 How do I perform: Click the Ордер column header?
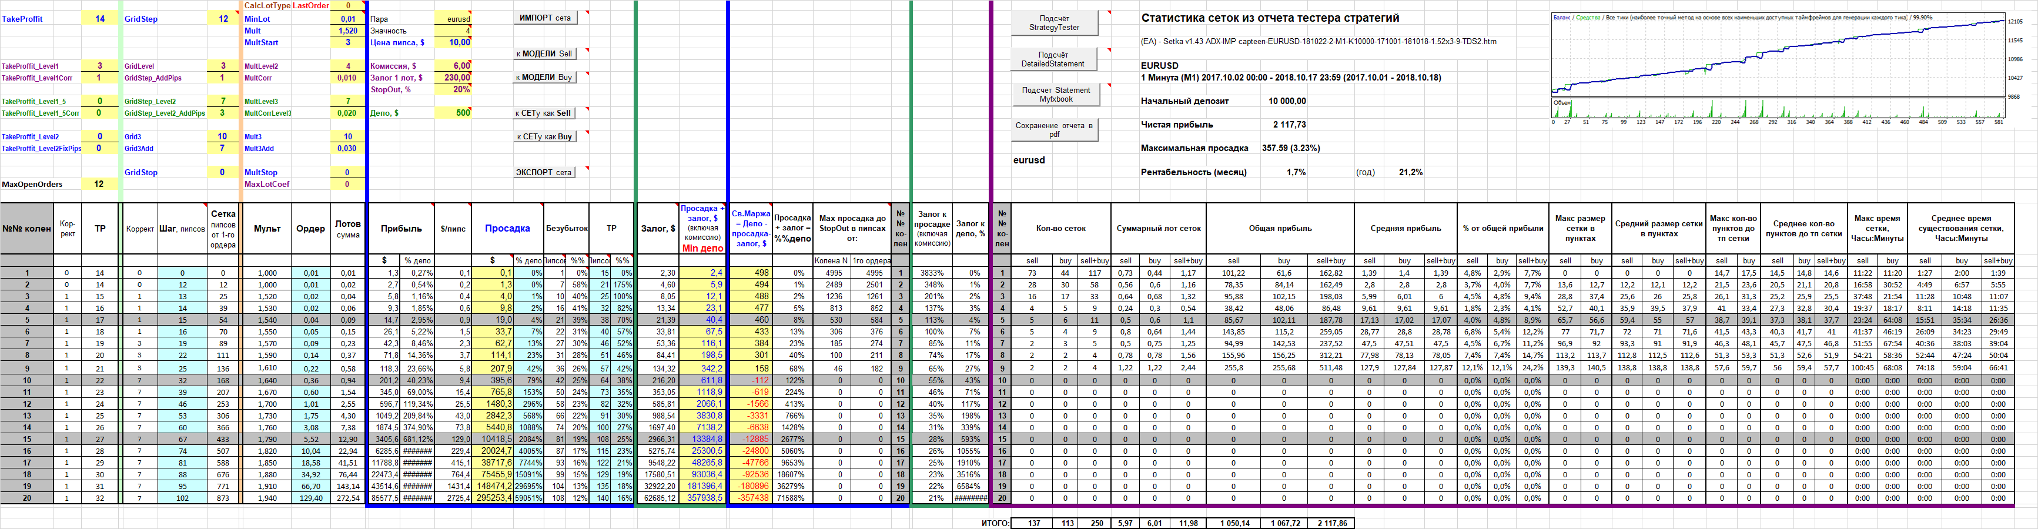(x=310, y=229)
